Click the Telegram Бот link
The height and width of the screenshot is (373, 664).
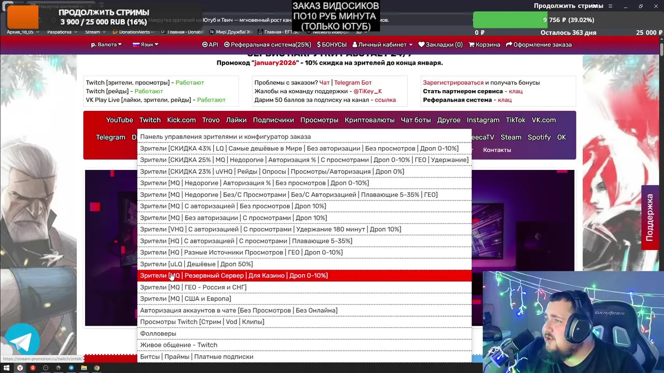(353, 82)
